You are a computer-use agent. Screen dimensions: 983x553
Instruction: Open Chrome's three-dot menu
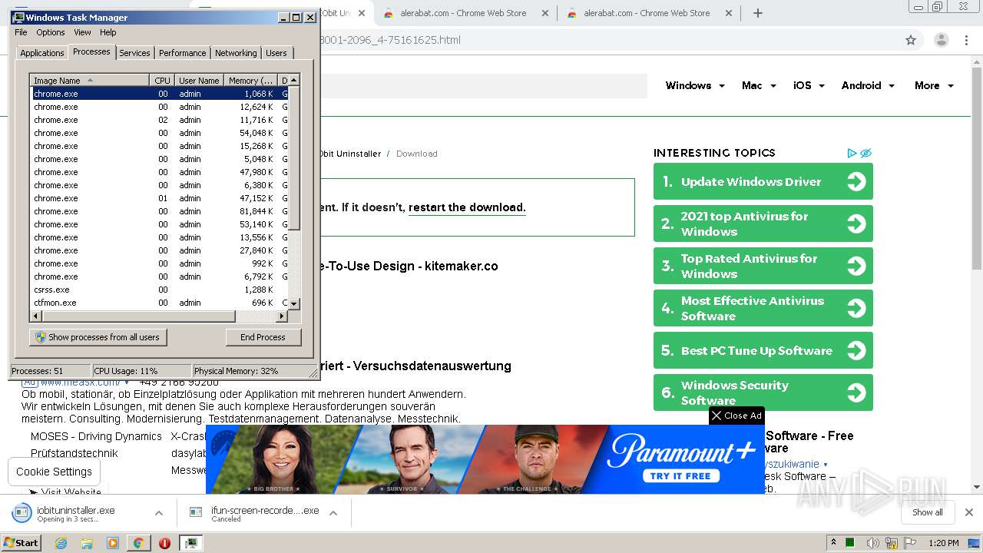tap(966, 40)
